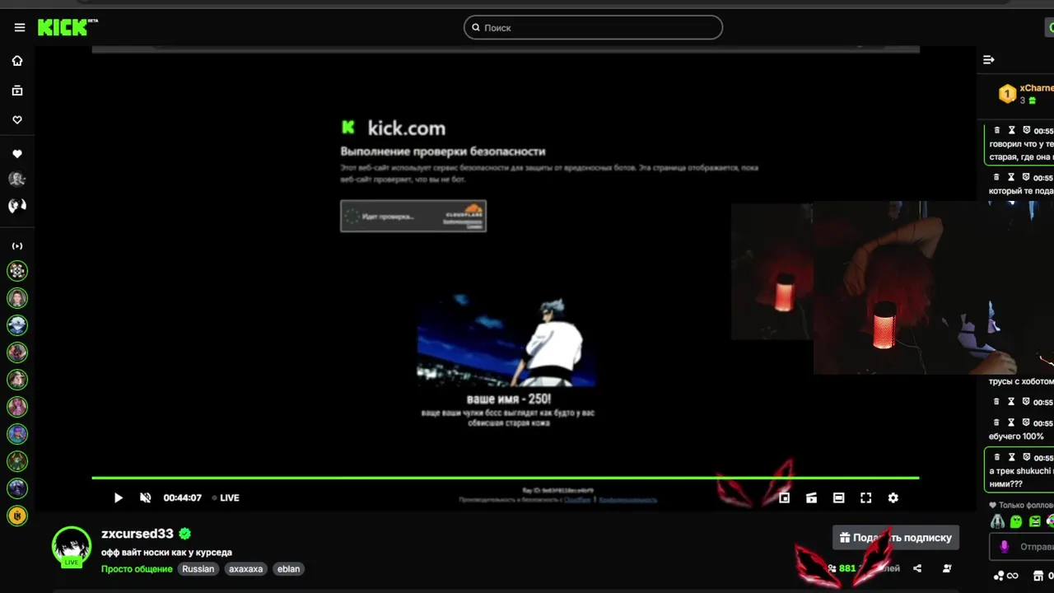This screenshot has width=1054, height=593.
Task: Enable picture-in-picture mode in the player
Action: tap(785, 497)
